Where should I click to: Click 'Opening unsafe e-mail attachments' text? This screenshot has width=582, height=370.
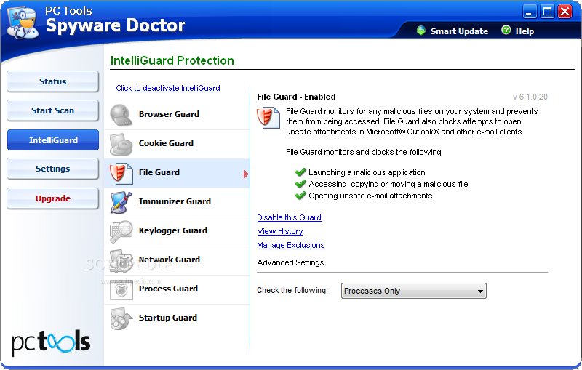tap(370, 196)
